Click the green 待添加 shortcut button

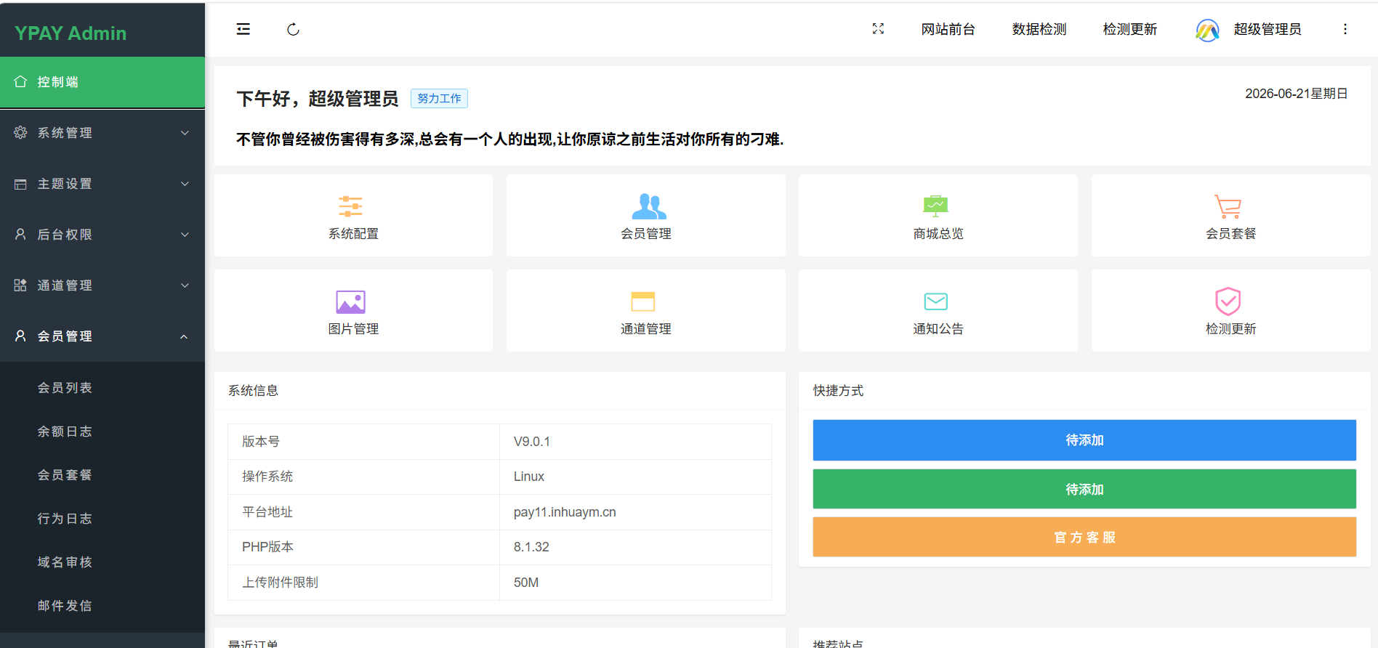click(x=1084, y=489)
